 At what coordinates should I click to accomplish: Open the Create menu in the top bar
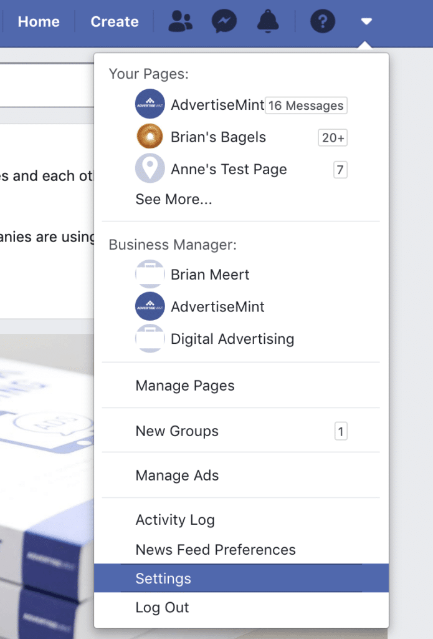point(115,21)
